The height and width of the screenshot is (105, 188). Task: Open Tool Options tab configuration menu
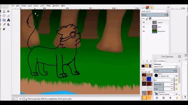point(179,61)
